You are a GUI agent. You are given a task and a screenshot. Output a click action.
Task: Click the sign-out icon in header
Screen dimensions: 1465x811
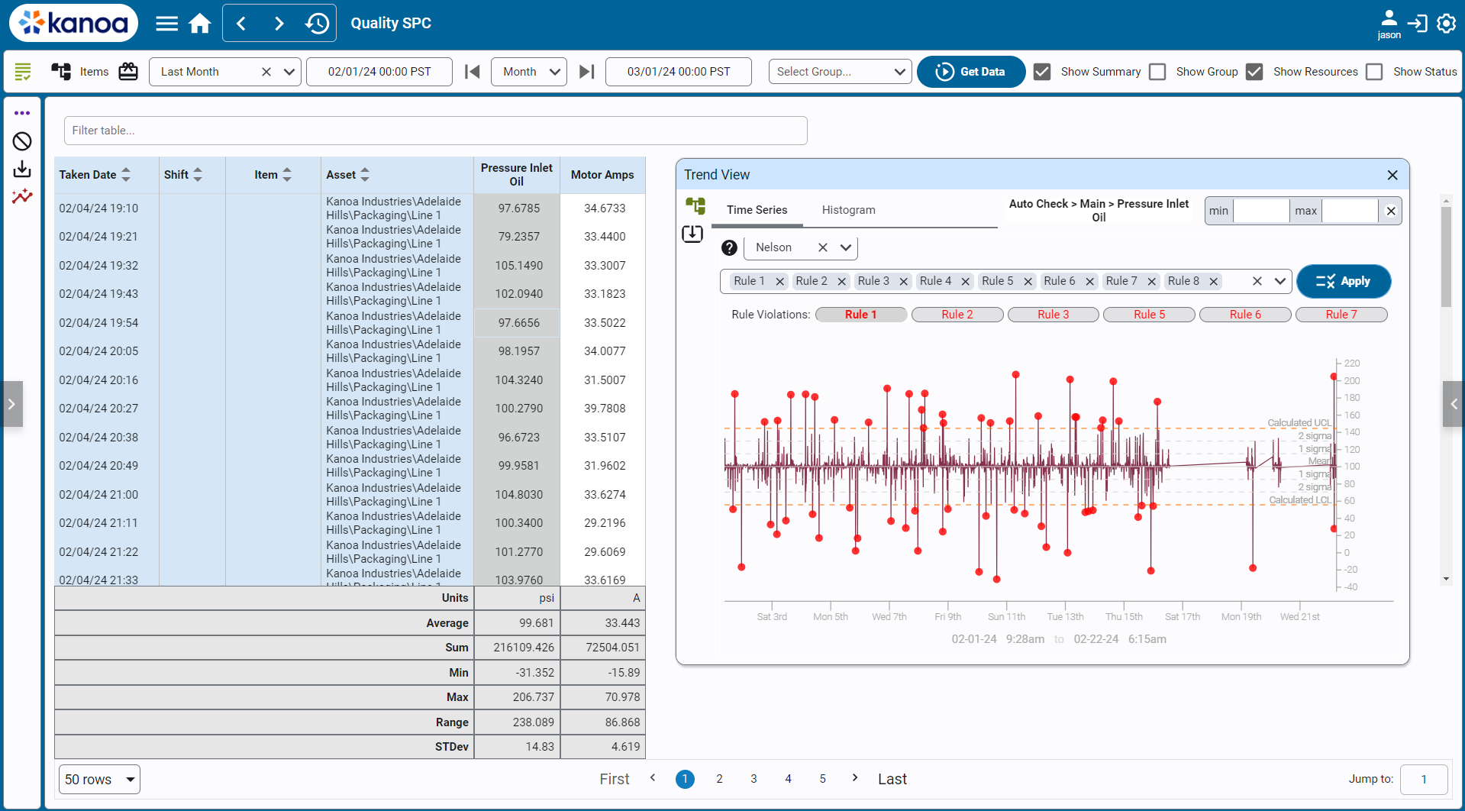[x=1418, y=24]
